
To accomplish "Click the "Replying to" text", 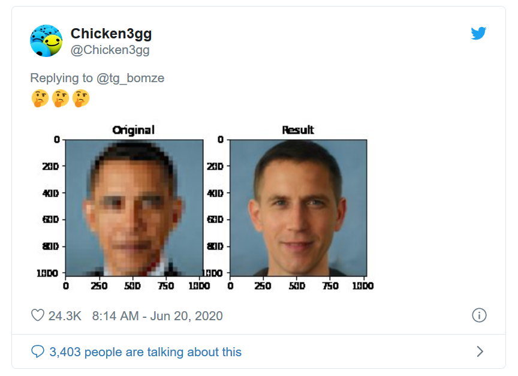I will click(x=61, y=78).
